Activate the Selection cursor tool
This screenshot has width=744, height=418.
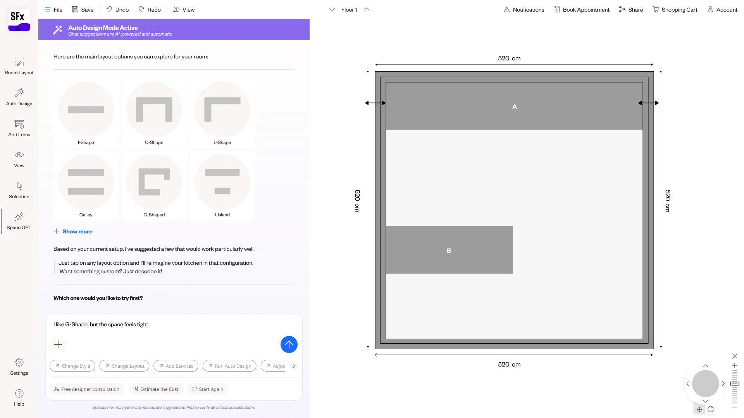click(x=19, y=190)
